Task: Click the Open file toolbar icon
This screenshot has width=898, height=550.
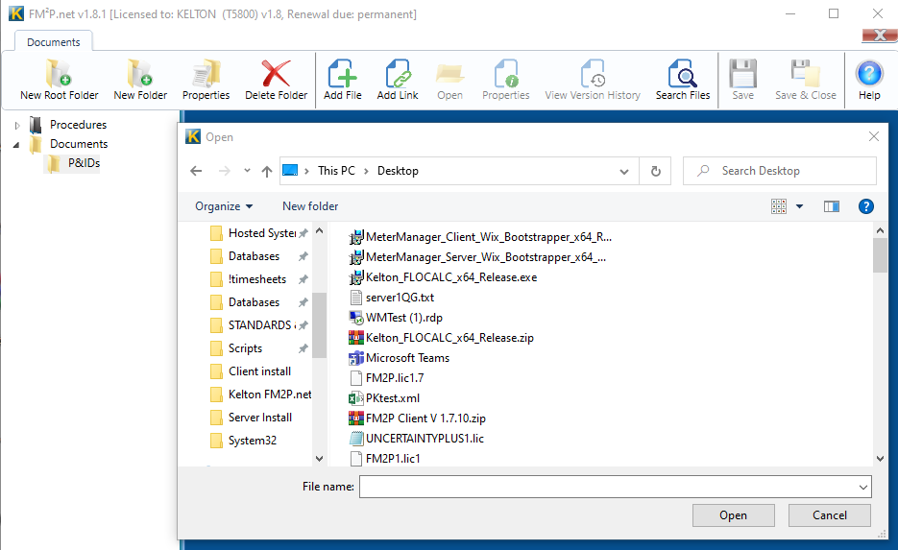Action: click(x=449, y=74)
